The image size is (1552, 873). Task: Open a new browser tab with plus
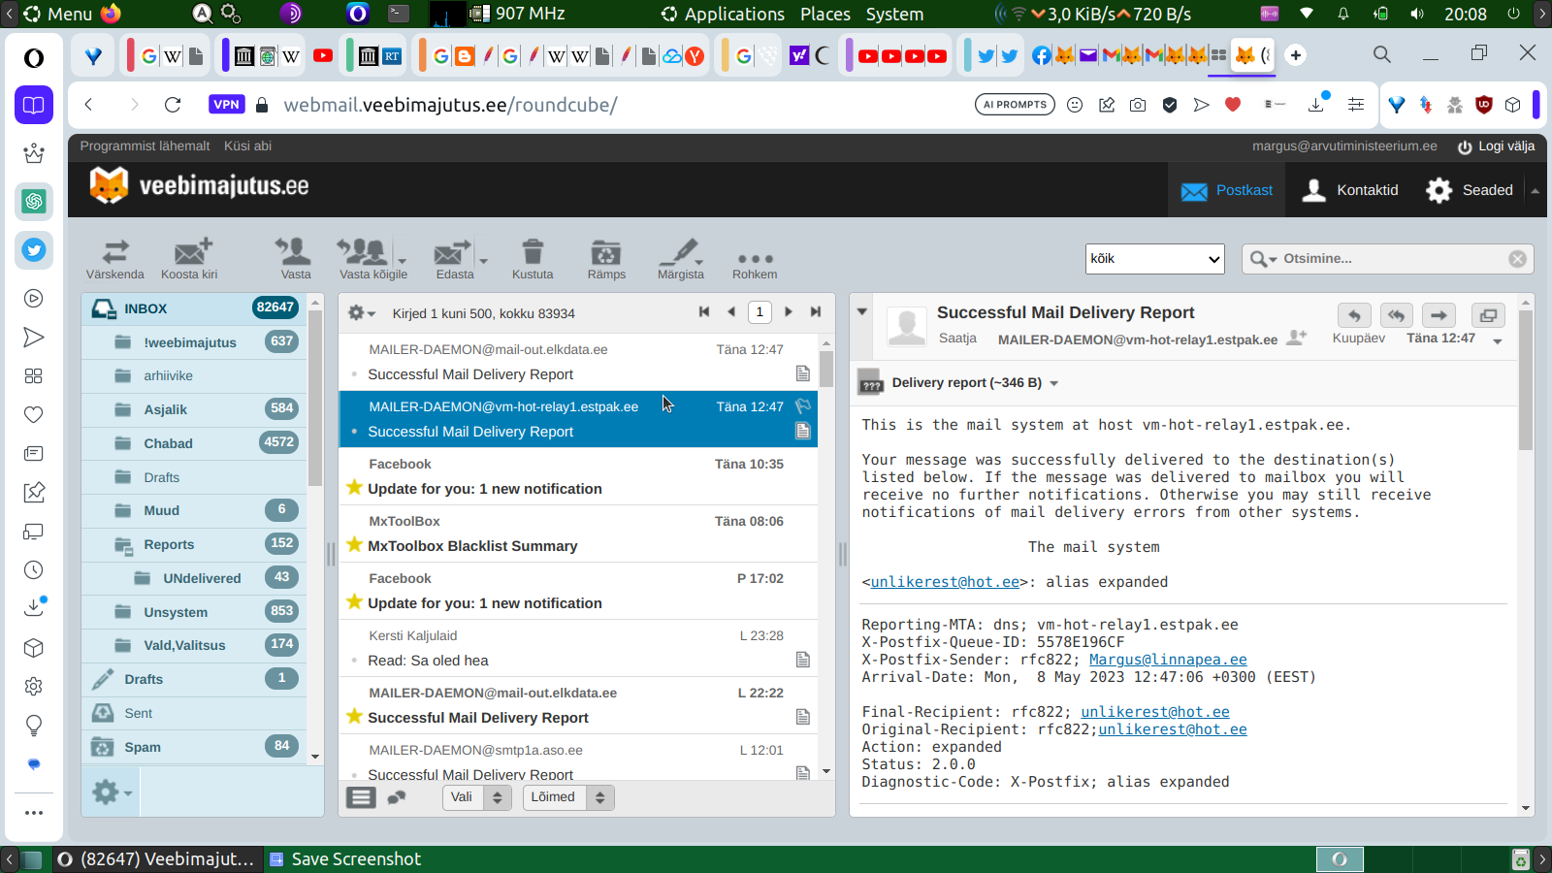(1296, 55)
